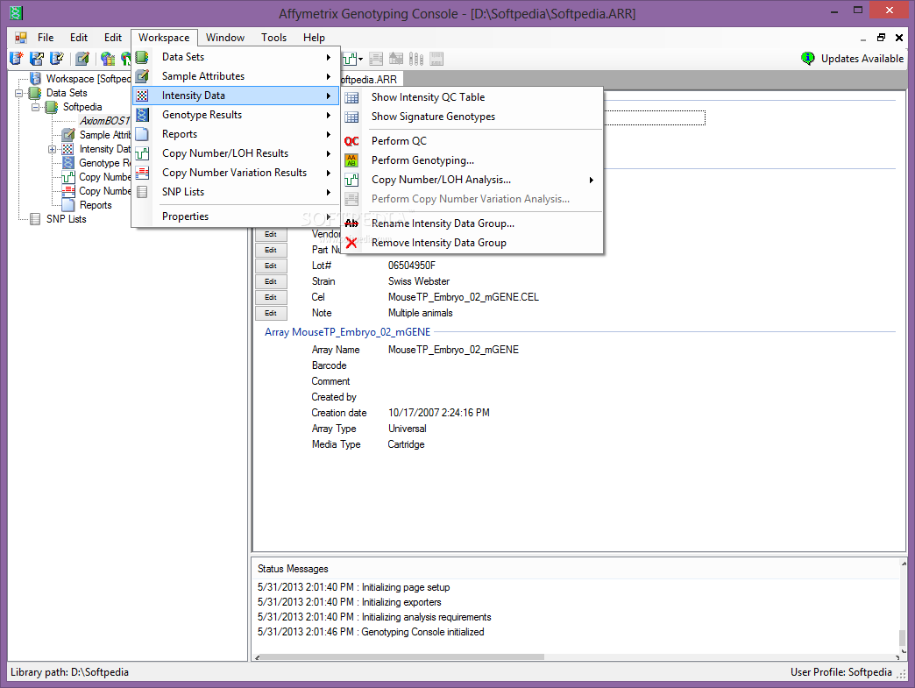The width and height of the screenshot is (915, 688).
Task: Choose Show Intensity QC Table
Action: coord(472,97)
